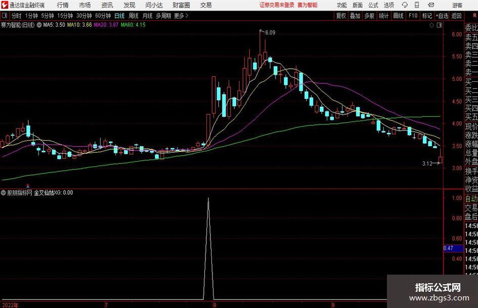
Task: Click the red R tab at top right
Action: [474, 15]
